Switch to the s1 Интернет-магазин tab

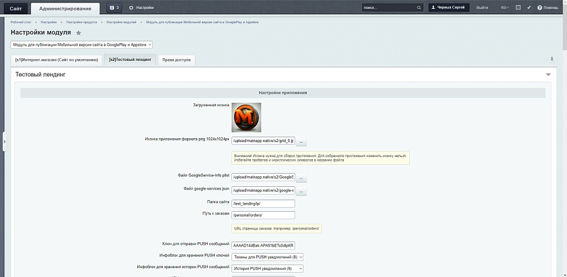tap(56, 60)
